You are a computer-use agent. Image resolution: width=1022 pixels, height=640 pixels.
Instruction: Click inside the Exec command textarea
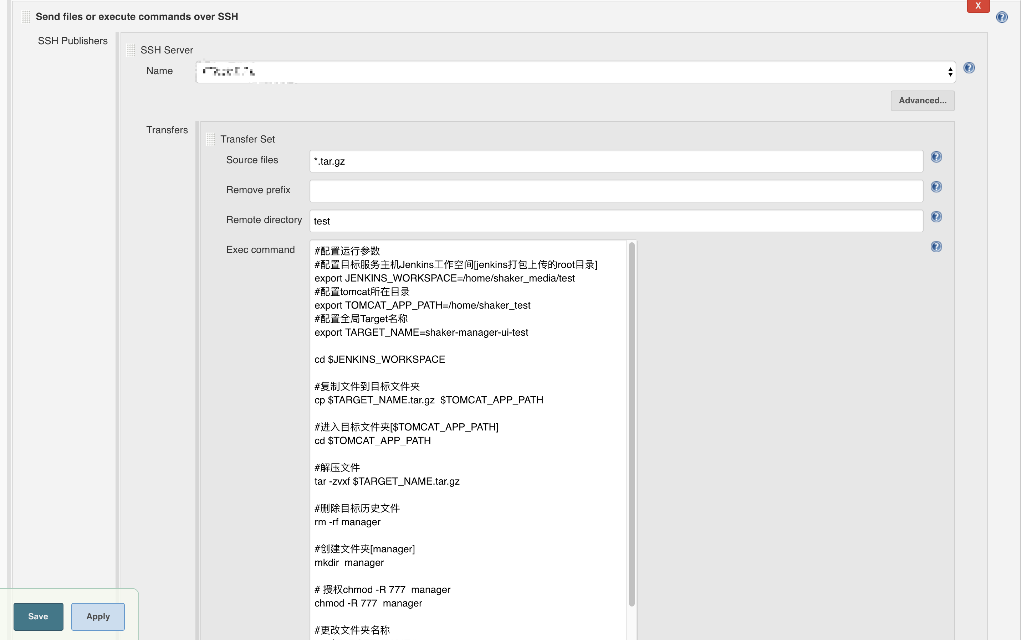[467, 372]
